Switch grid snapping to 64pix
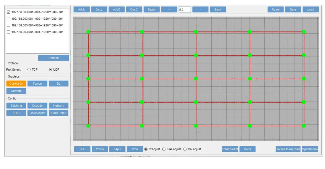This screenshot has height=169, width=325. [117, 149]
